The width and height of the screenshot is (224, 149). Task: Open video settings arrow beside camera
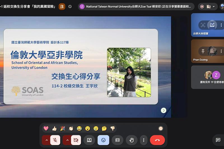[67, 140]
